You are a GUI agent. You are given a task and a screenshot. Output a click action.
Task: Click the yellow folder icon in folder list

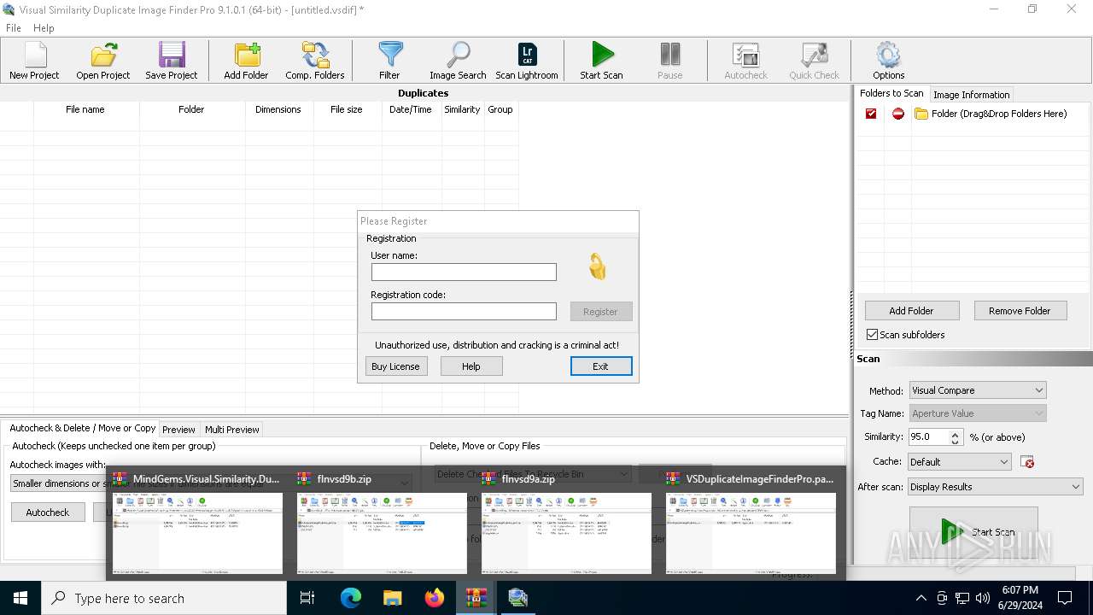921,114
